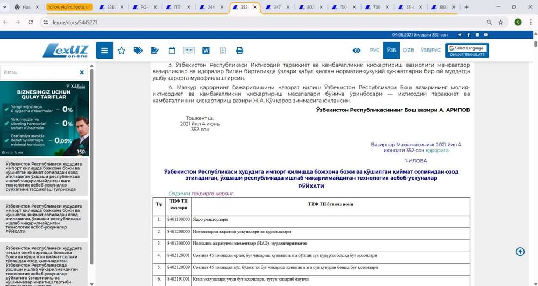
Task: Open a new browser tab
Action: tap(466, 7)
